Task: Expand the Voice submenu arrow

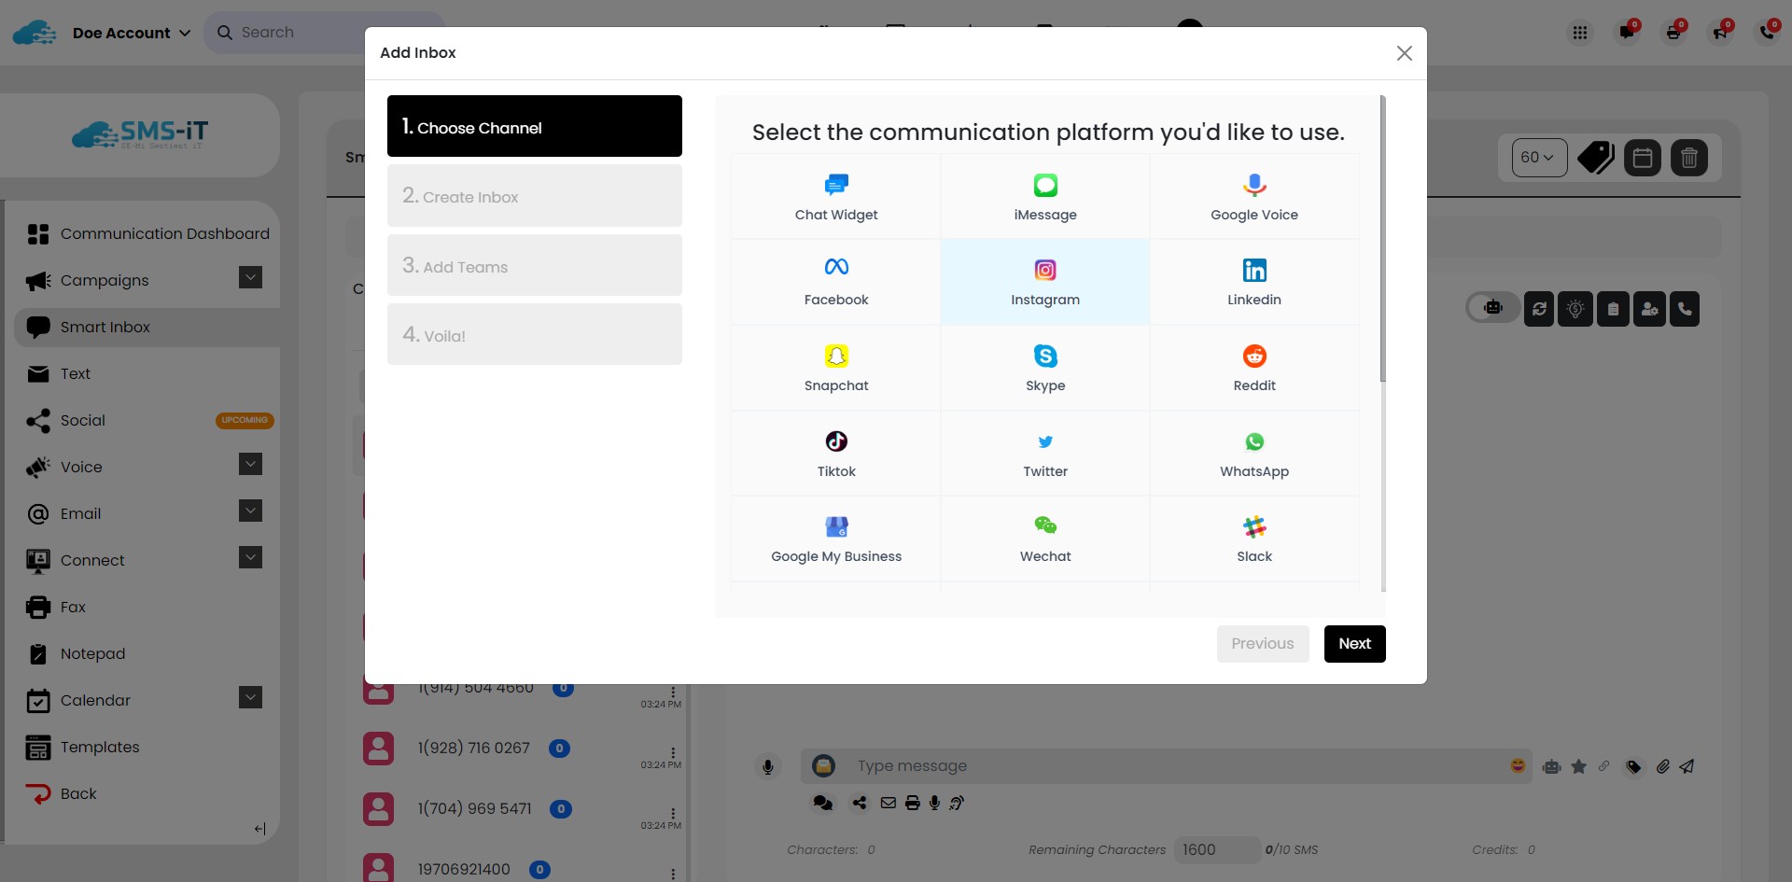Action: pyautogui.click(x=250, y=465)
